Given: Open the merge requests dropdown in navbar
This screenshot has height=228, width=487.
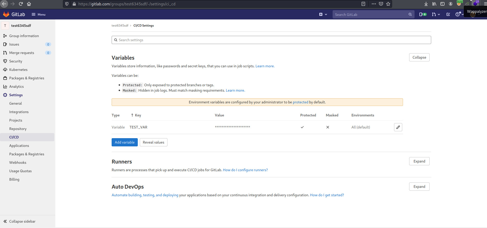Looking at the screenshot, I should (436, 14).
